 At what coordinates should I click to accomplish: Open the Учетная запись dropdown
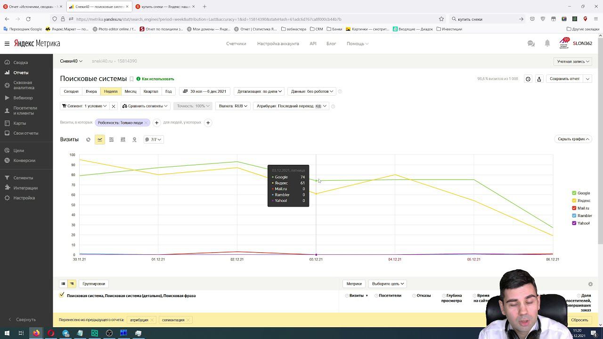(x=573, y=61)
